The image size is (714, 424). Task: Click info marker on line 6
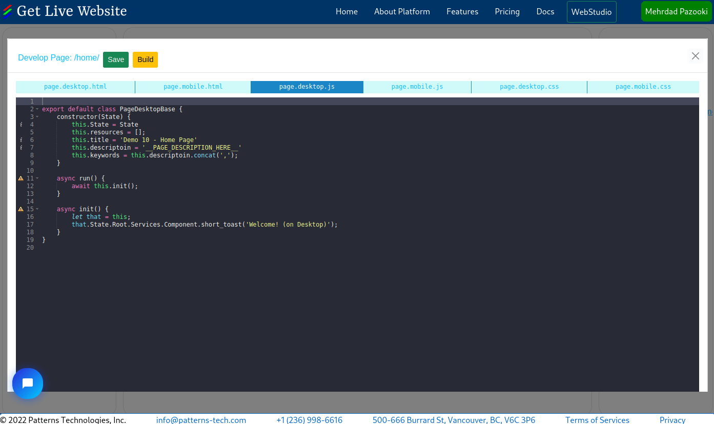click(21, 140)
